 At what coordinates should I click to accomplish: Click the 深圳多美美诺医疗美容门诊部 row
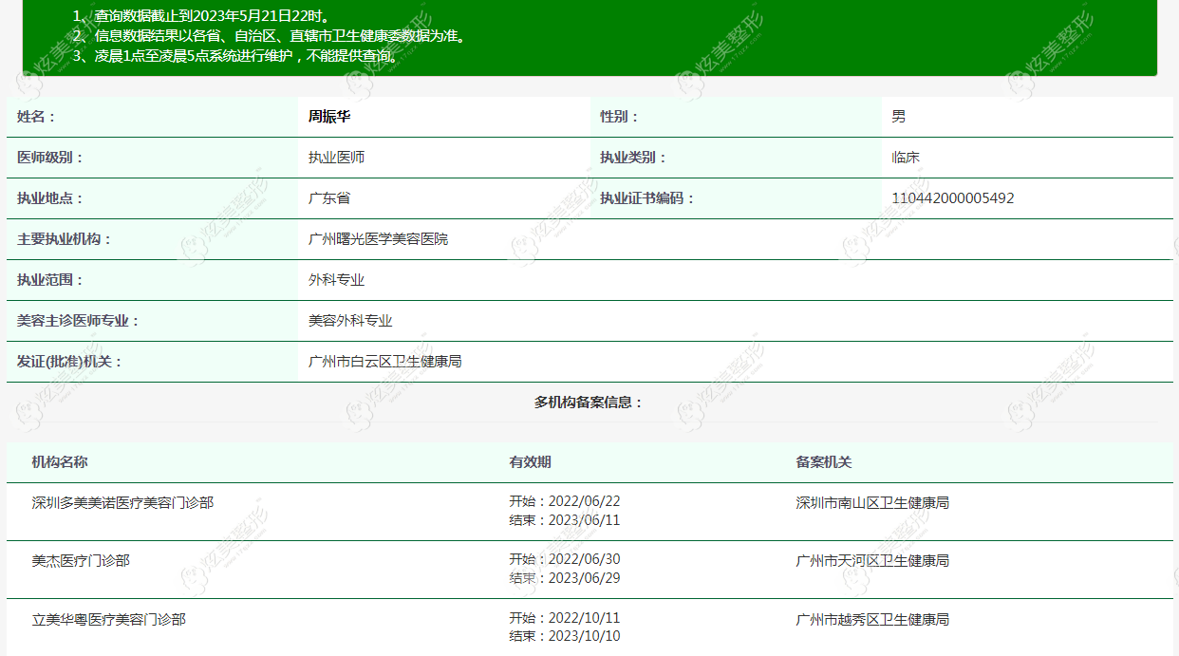click(x=589, y=512)
